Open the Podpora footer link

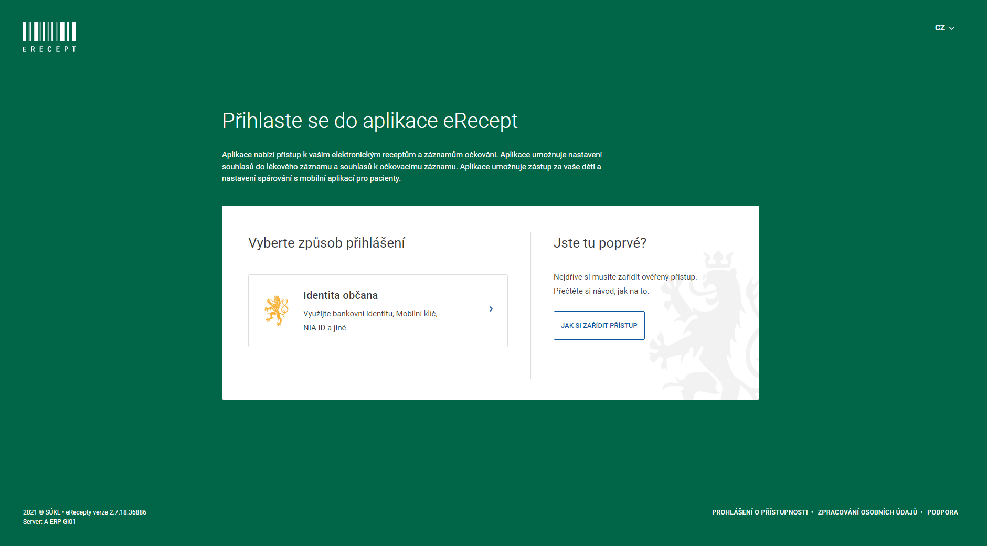(x=942, y=512)
